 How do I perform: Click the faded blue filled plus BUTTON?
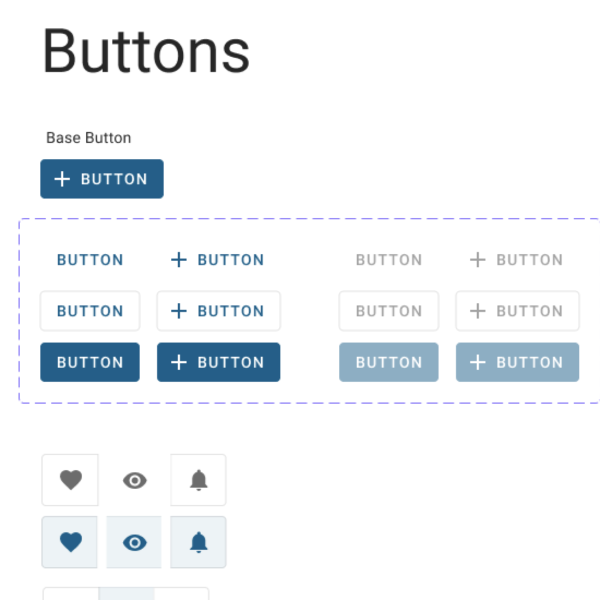tap(517, 362)
